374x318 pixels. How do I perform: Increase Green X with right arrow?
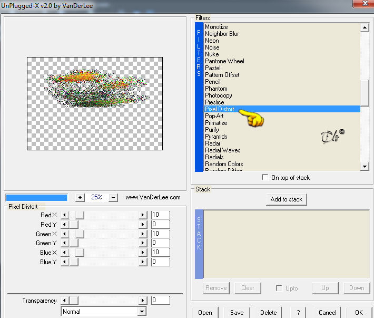[143, 234]
